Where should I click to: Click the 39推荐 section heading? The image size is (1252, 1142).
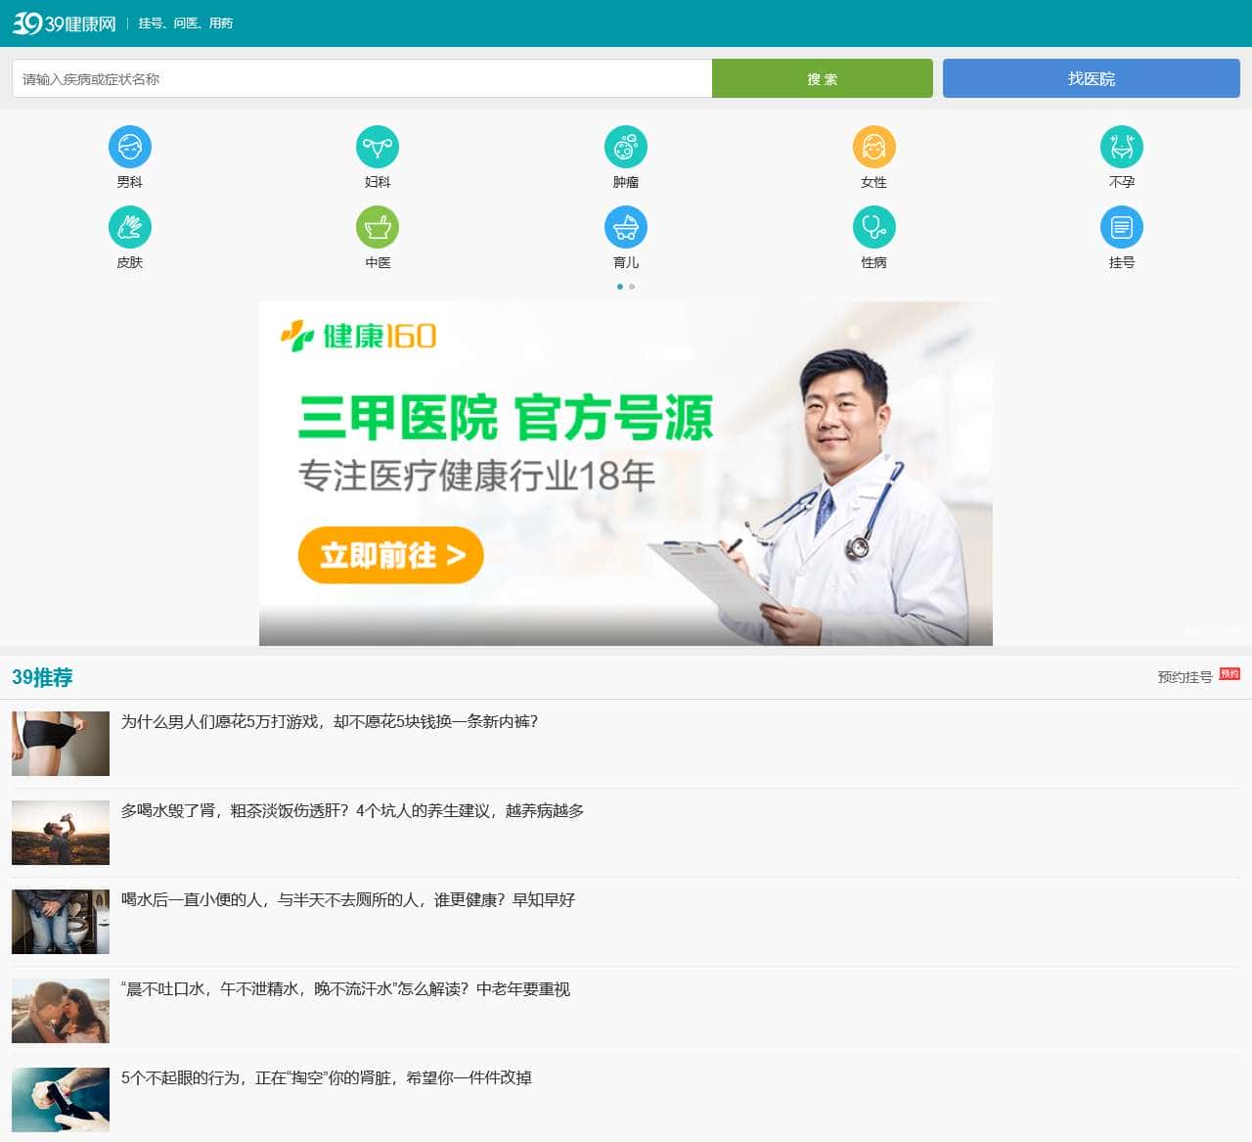point(42,677)
